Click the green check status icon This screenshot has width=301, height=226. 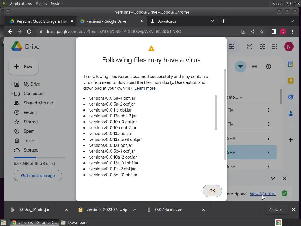[x=284, y=193]
